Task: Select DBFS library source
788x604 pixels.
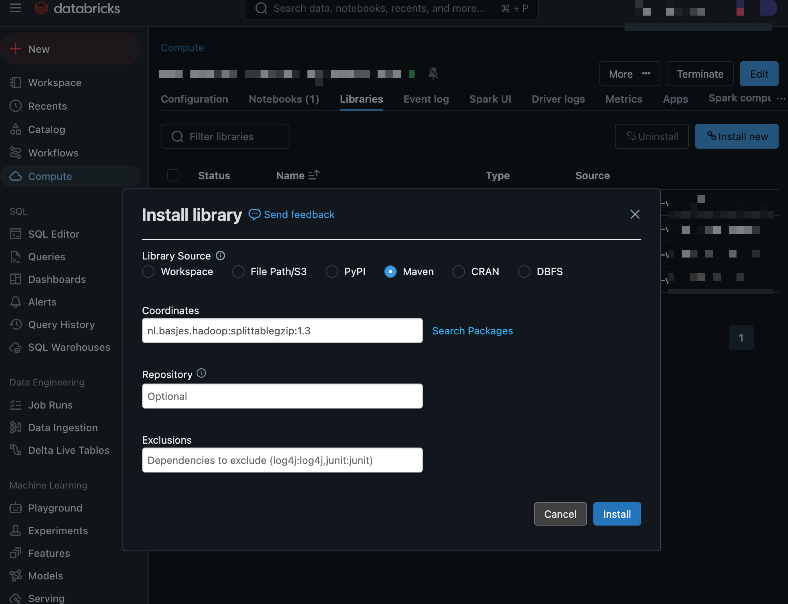Action: tap(524, 272)
